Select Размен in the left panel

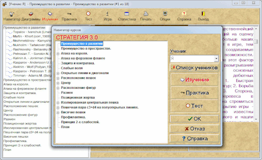[10, 119]
